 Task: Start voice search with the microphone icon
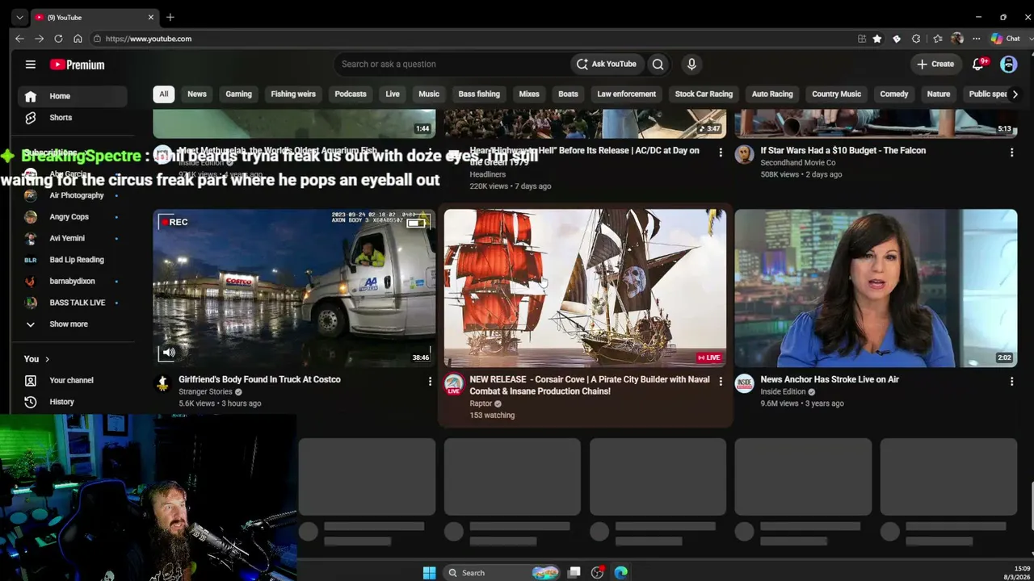691,65
